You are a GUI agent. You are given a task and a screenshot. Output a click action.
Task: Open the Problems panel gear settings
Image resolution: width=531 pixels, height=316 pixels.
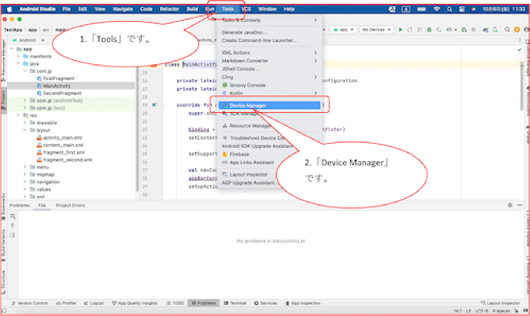[510, 205]
